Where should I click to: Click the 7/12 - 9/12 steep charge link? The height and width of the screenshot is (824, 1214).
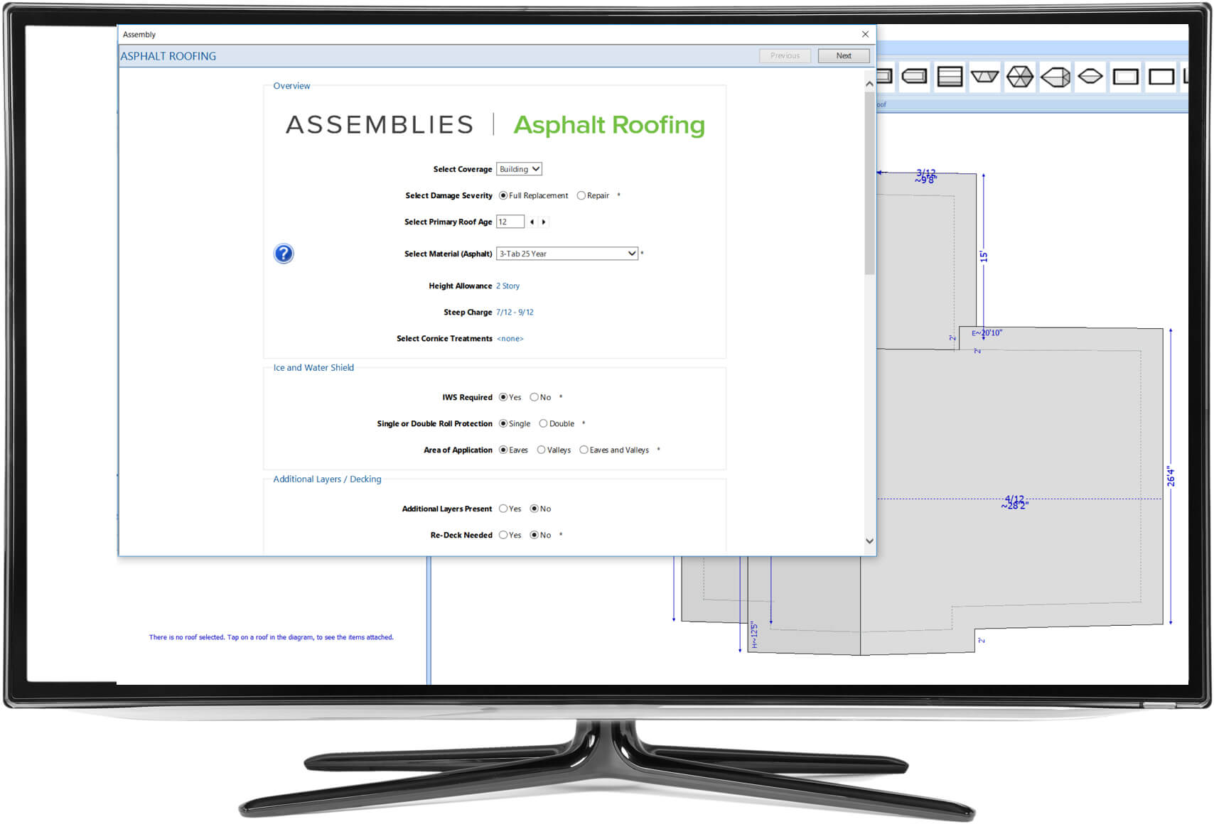(x=515, y=312)
